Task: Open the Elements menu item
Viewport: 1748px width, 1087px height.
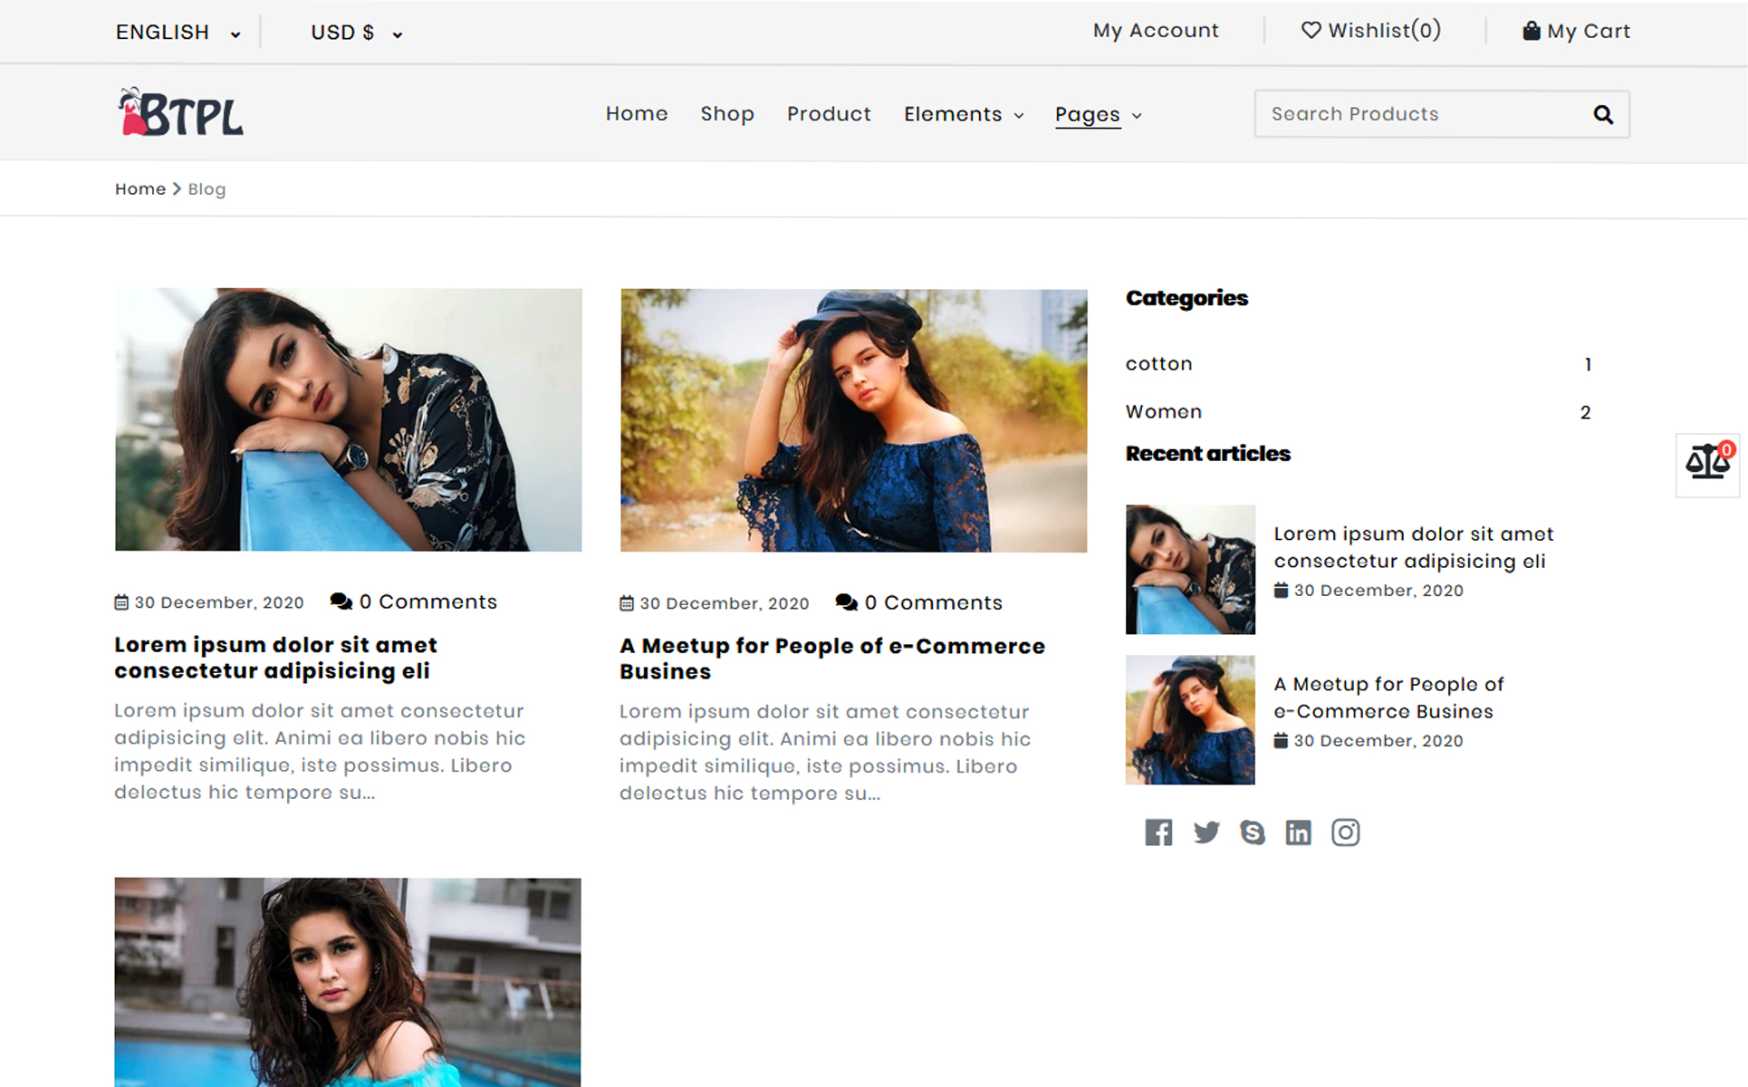Action: click(x=953, y=114)
